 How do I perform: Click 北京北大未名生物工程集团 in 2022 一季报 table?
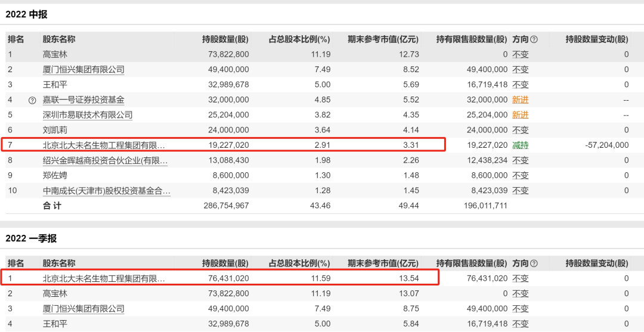point(103,278)
